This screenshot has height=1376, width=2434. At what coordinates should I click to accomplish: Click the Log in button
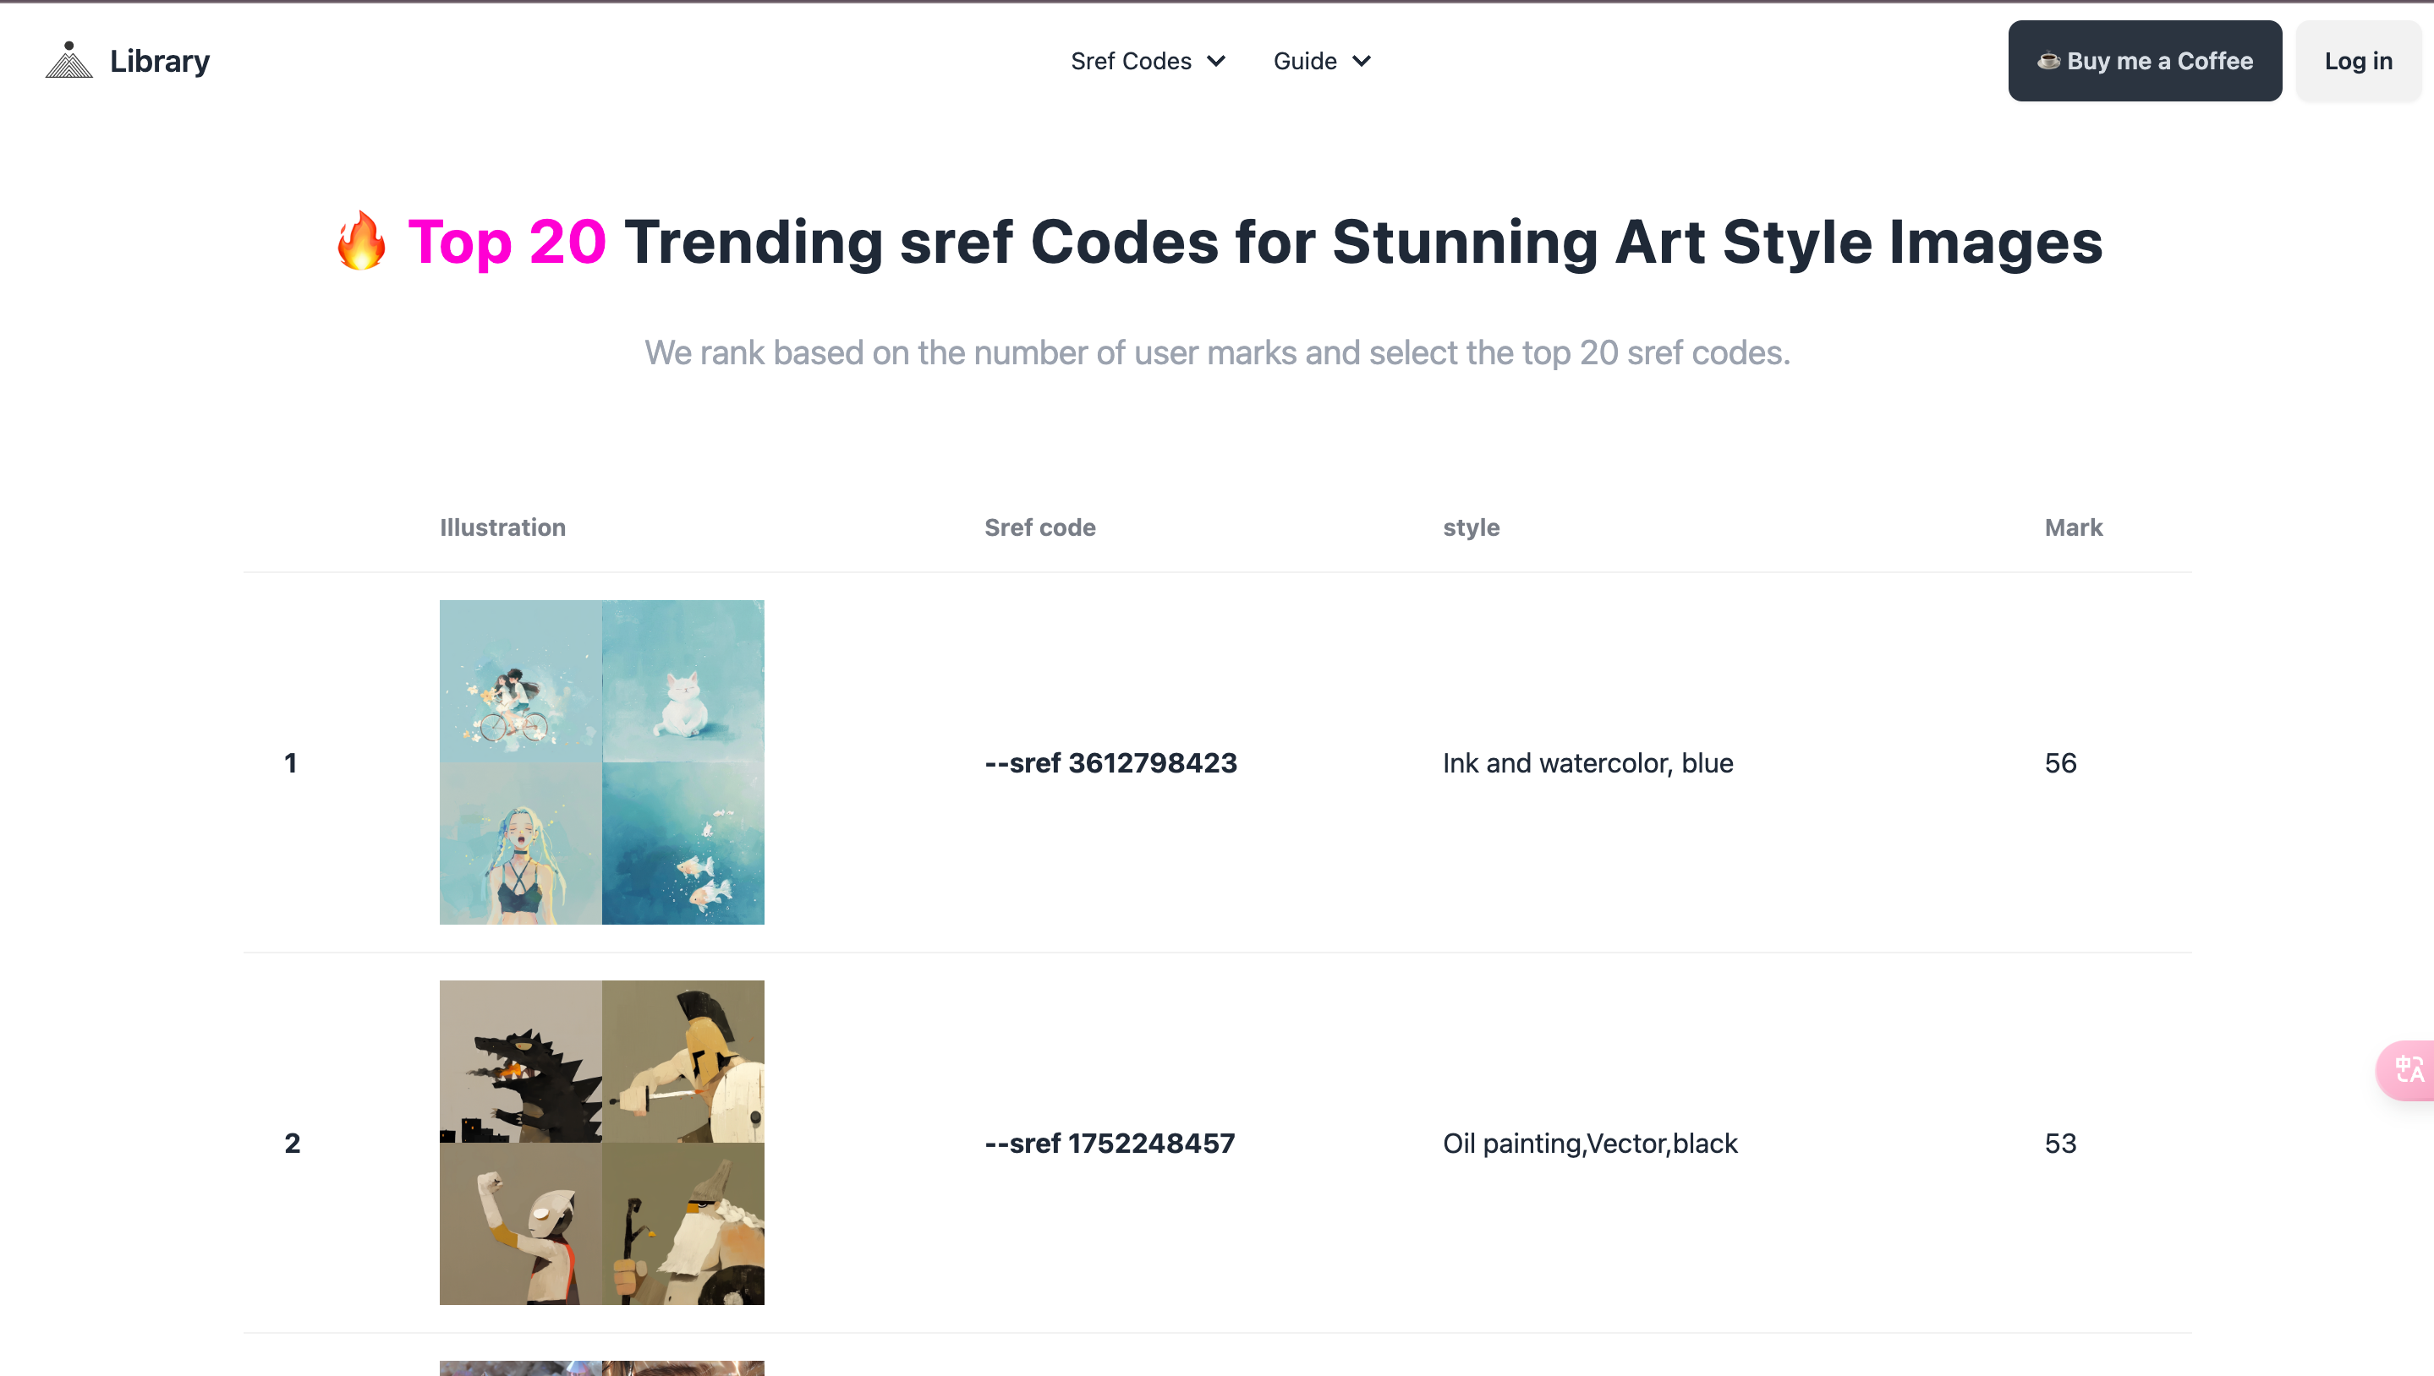pos(2357,61)
